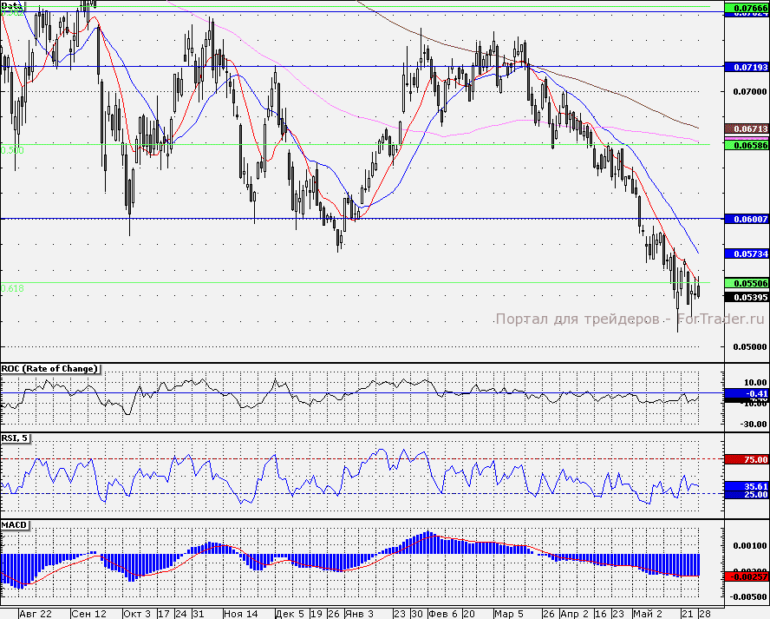Click the 0.618 Fibonacci level label
The height and width of the screenshot is (619, 770).
pos(13,288)
